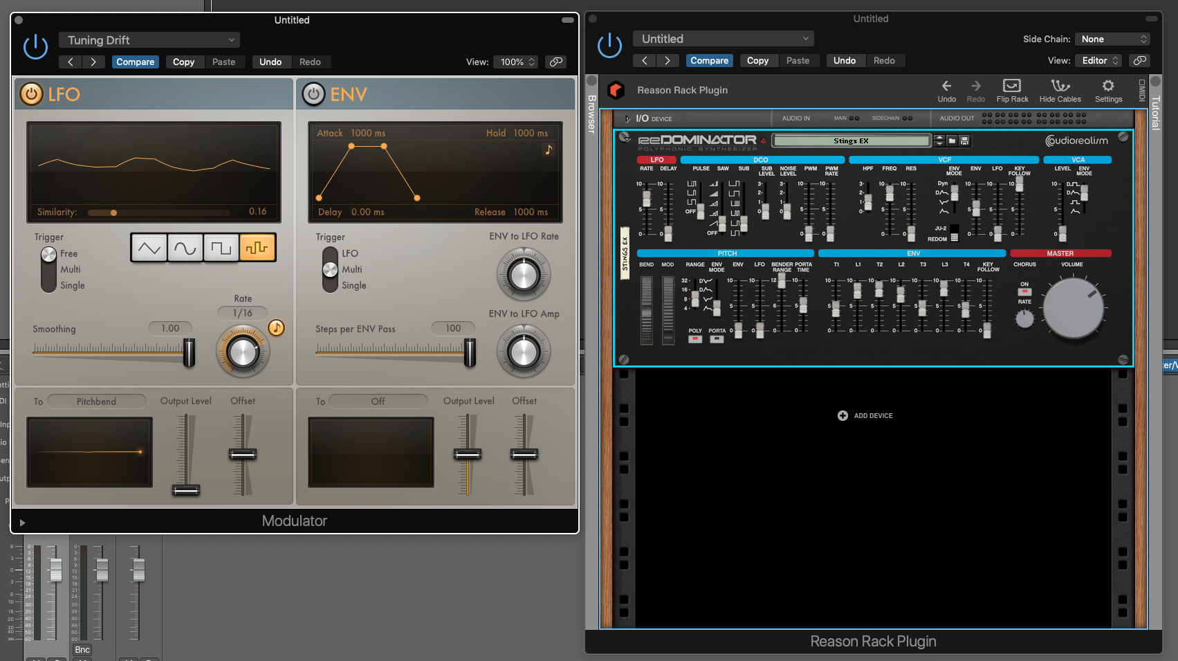This screenshot has width=1178, height=661.
Task: Click Compare in Modulator window
Action: point(136,62)
